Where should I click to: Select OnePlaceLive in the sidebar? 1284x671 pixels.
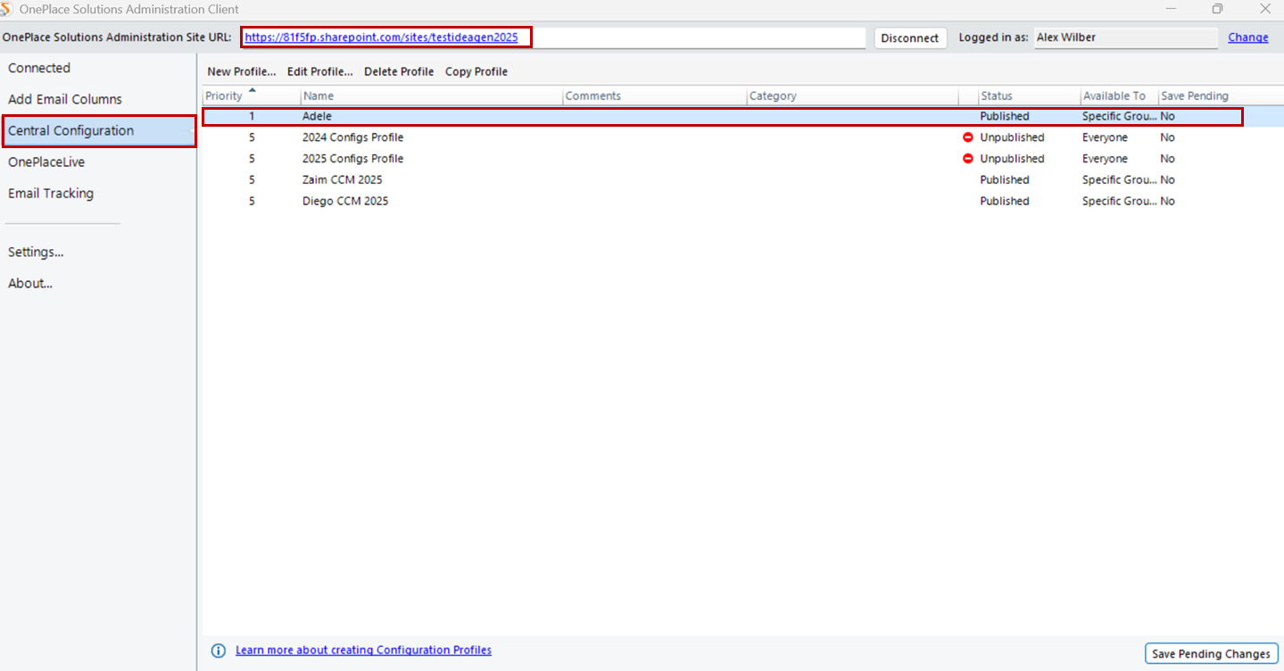[46, 162]
